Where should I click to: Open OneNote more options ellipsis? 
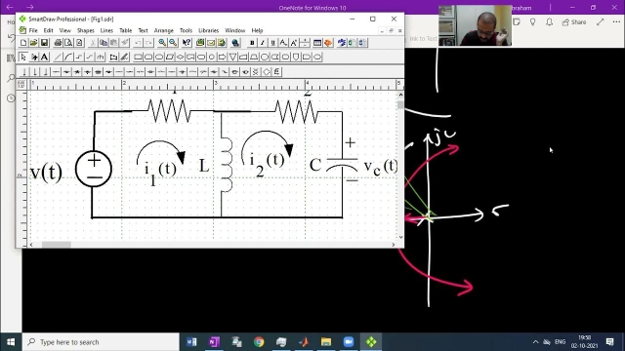616,22
